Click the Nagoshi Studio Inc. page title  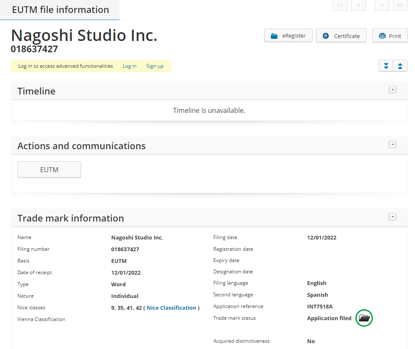pyautogui.click(x=84, y=36)
